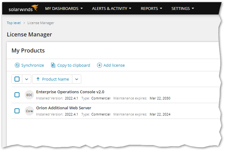225x151 pixels.
Task: Open the Alerts & Activity menu
Action: pyautogui.click(x=112, y=8)
